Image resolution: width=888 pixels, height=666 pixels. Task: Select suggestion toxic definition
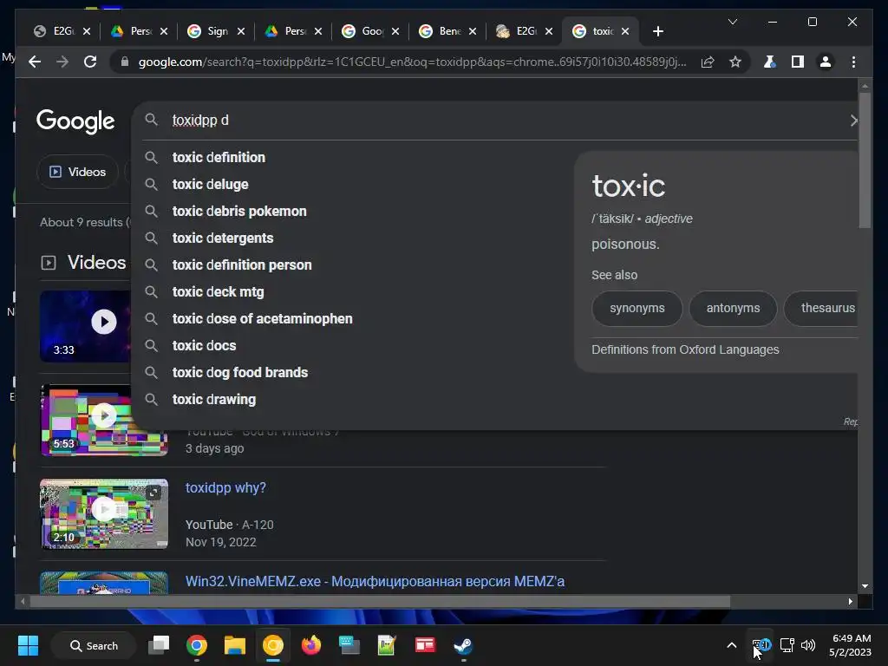[219, 158]
